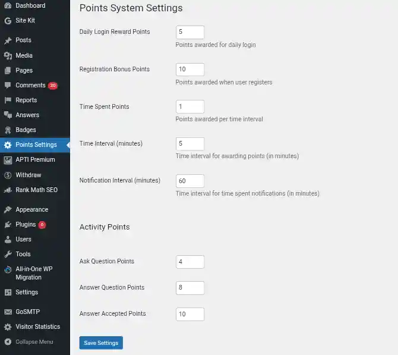
Task: Click the Comments speech bubble icon
Action: pos(8,86)
